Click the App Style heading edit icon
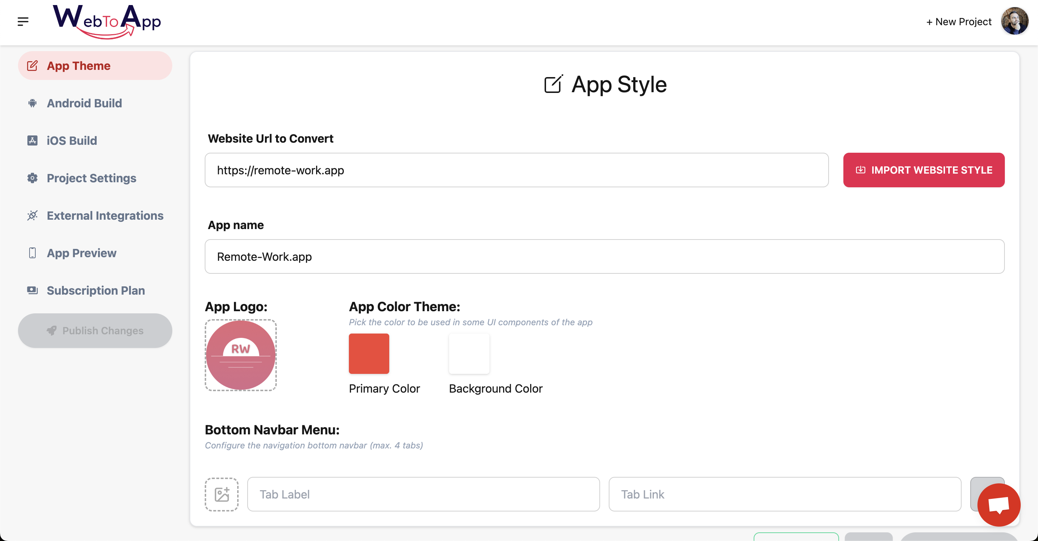Screen dimensions: 1038x541 (554, 84)
